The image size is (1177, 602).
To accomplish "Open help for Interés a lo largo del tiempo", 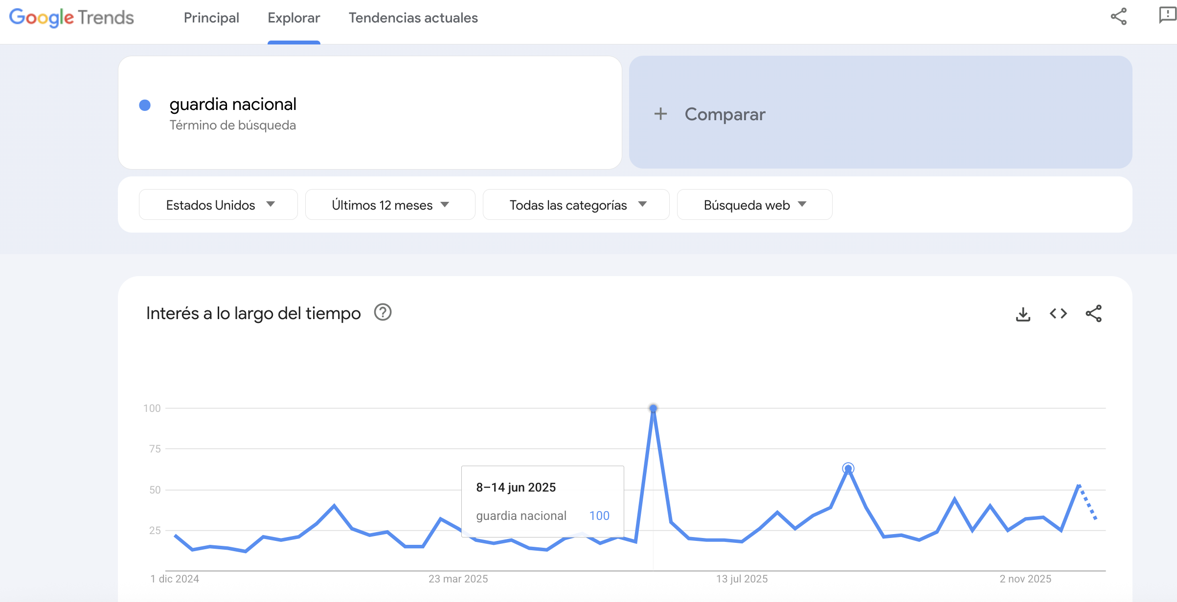I will [x=383, y=312].
